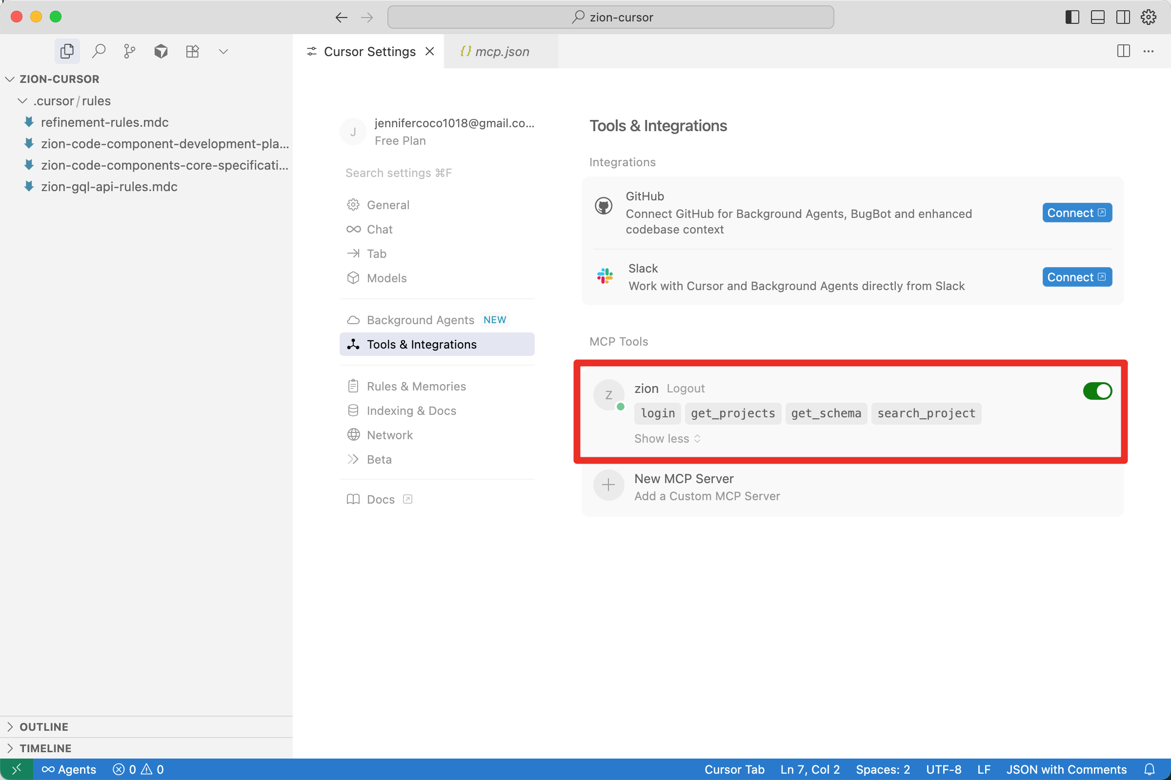Image resolution: width=1171 pixels, height=780 pixels.
Task: Add a New MCP Server
Action: point(852,487)
